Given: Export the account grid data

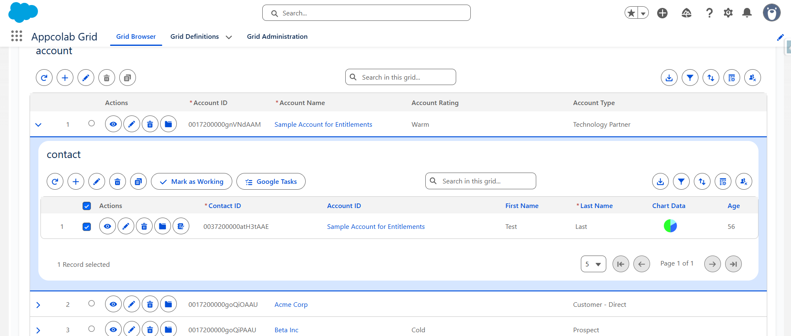Looking at the screenshot, I should [669, 78].
